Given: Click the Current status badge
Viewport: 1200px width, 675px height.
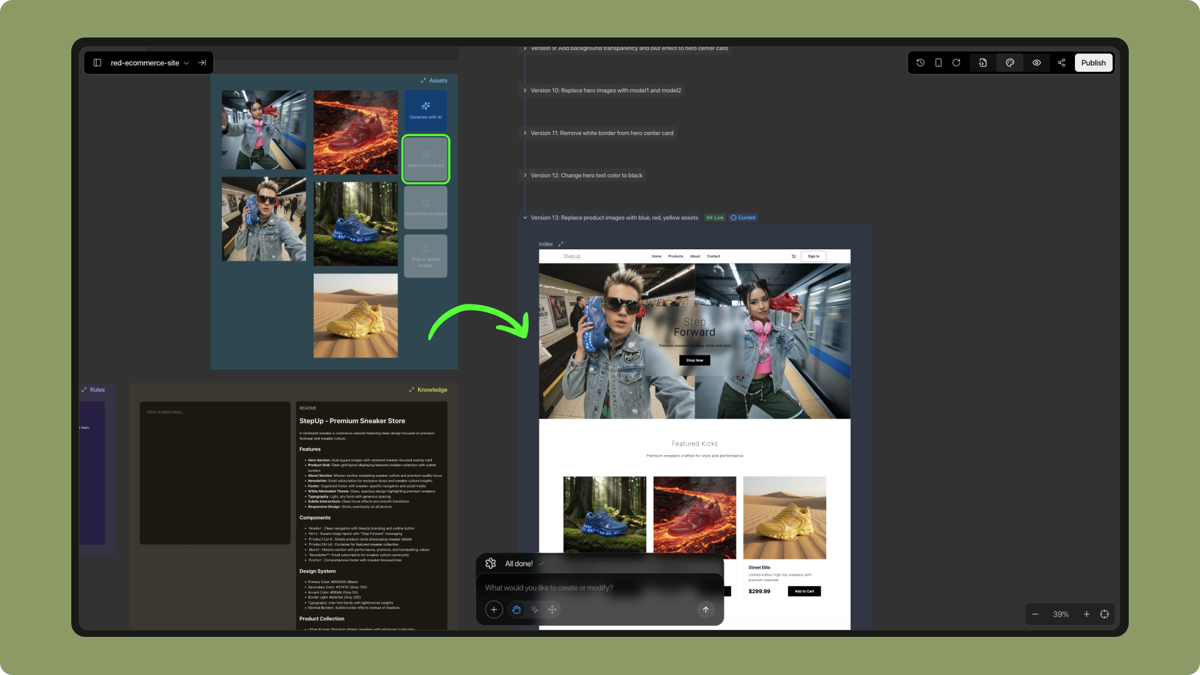Looking at the screenshot, I should [x=743, y=217].
